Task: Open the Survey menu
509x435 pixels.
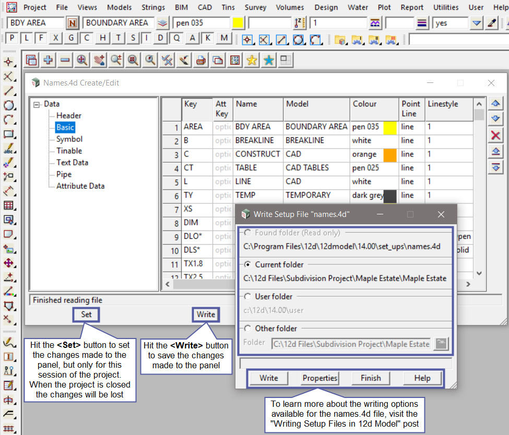Action: pyautogui.click(x=255, y=7)
